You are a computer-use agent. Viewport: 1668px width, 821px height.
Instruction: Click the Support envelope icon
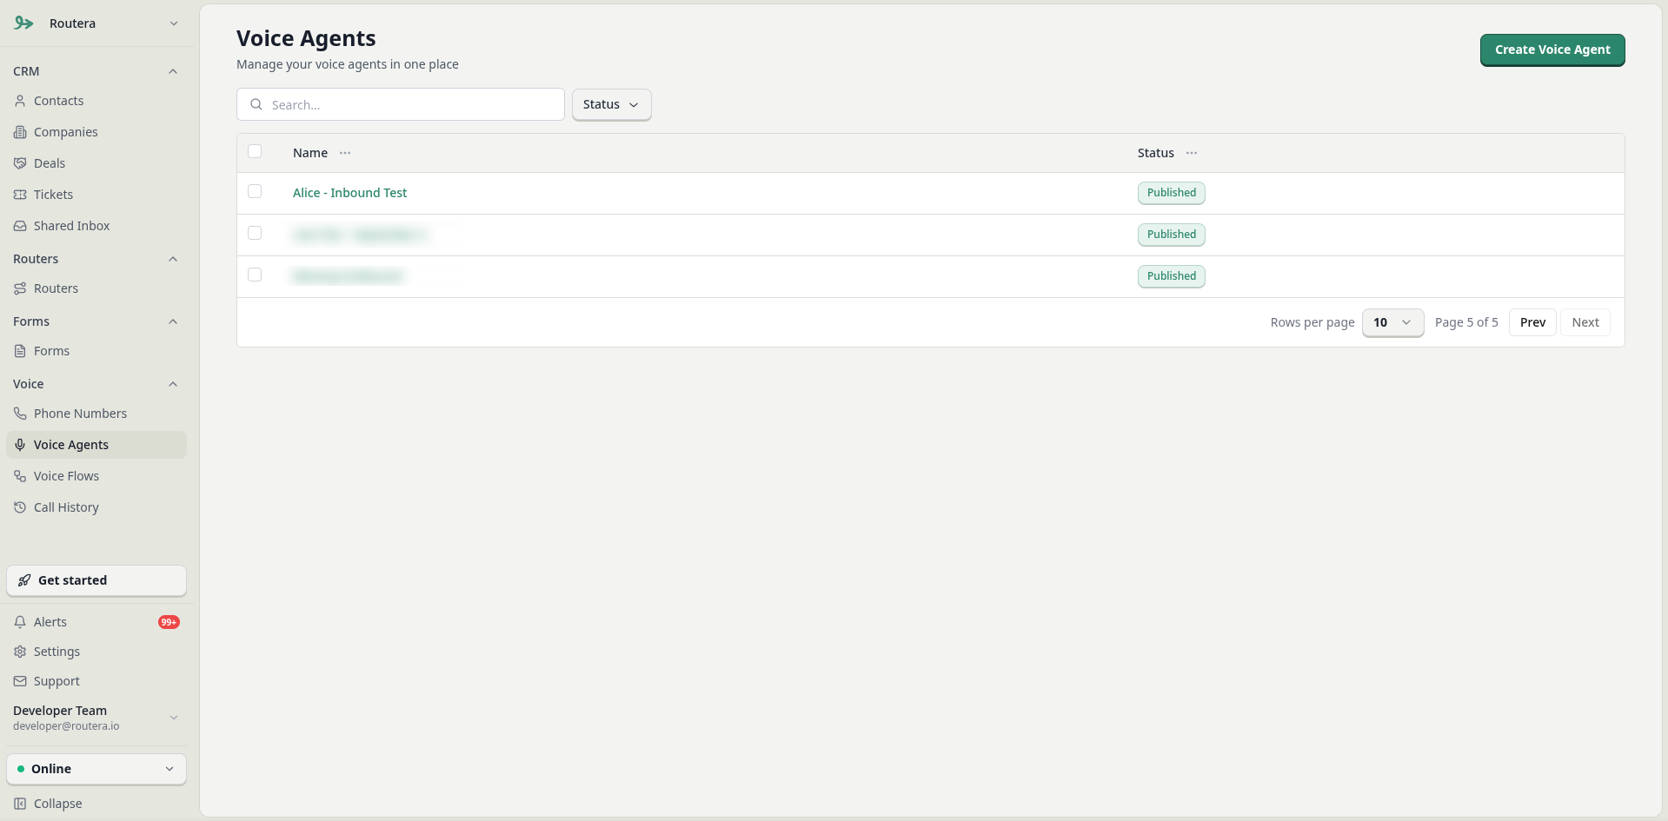pos(20,681)
